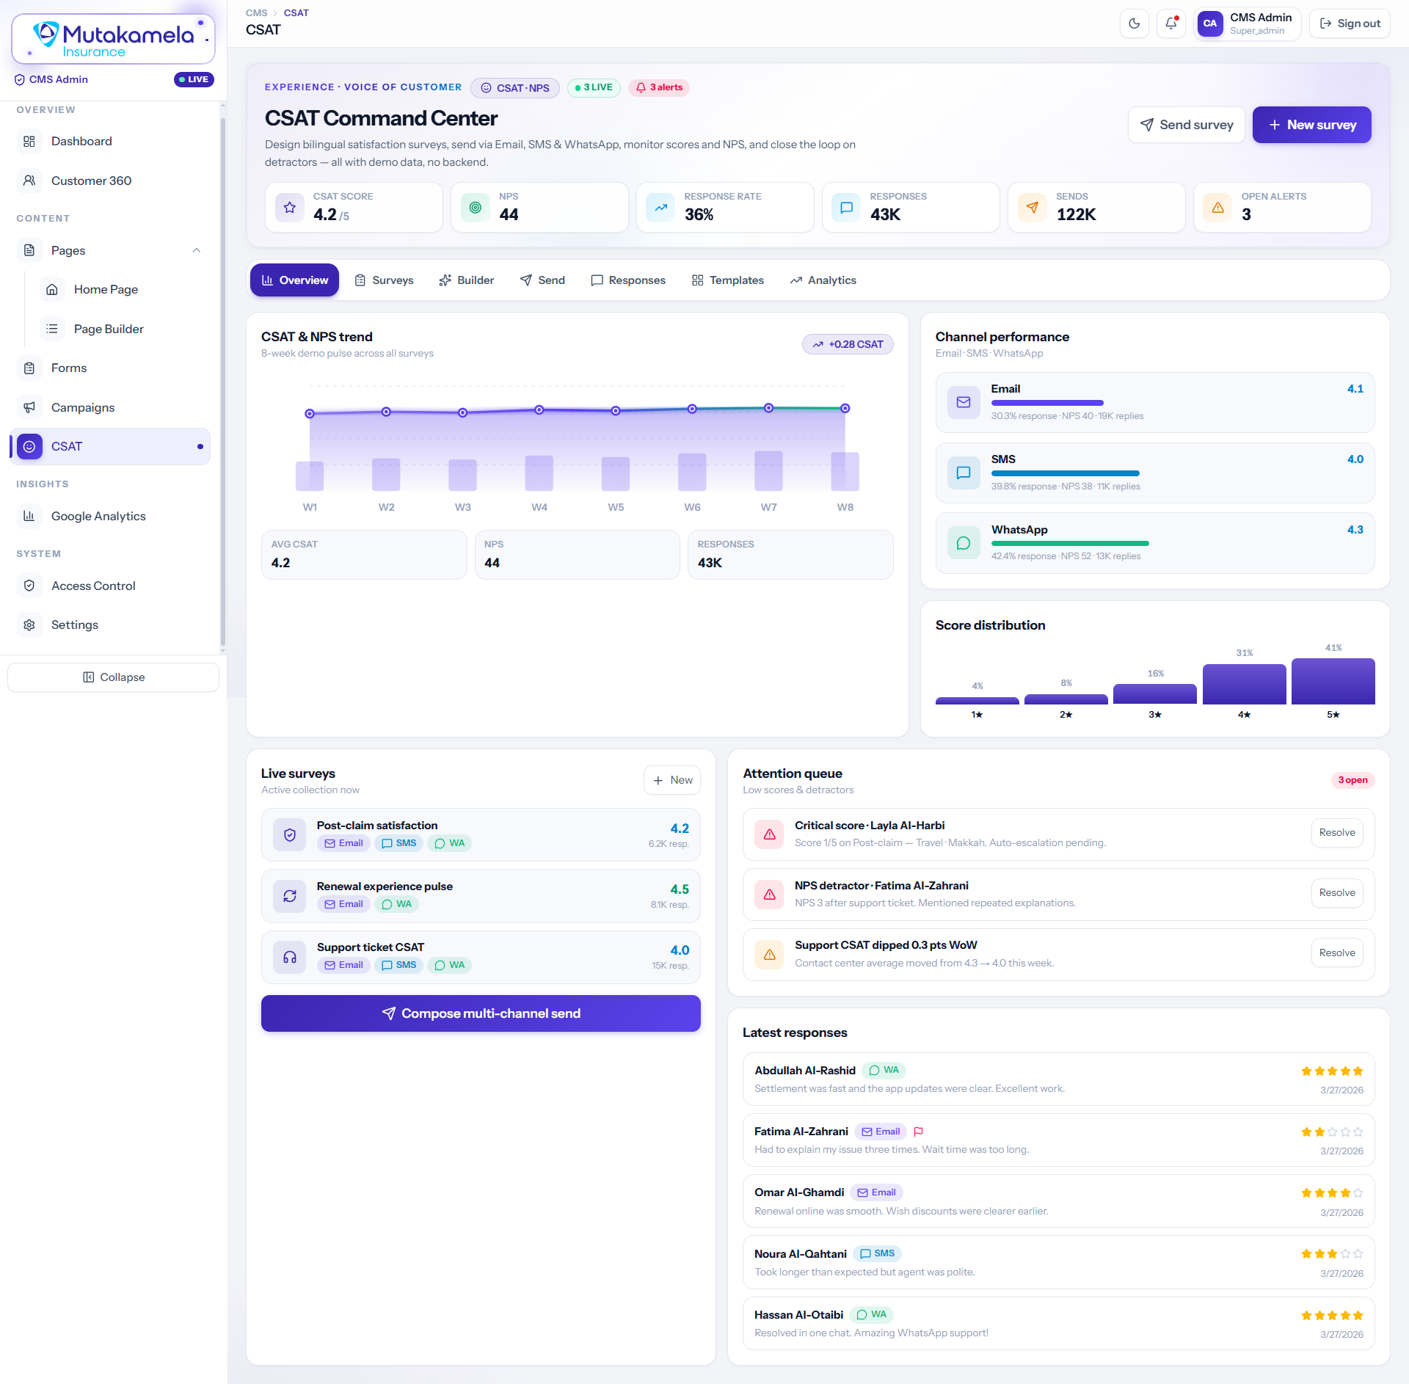
Task: Open Access Control shield item
Action: (x=110, y=586)
